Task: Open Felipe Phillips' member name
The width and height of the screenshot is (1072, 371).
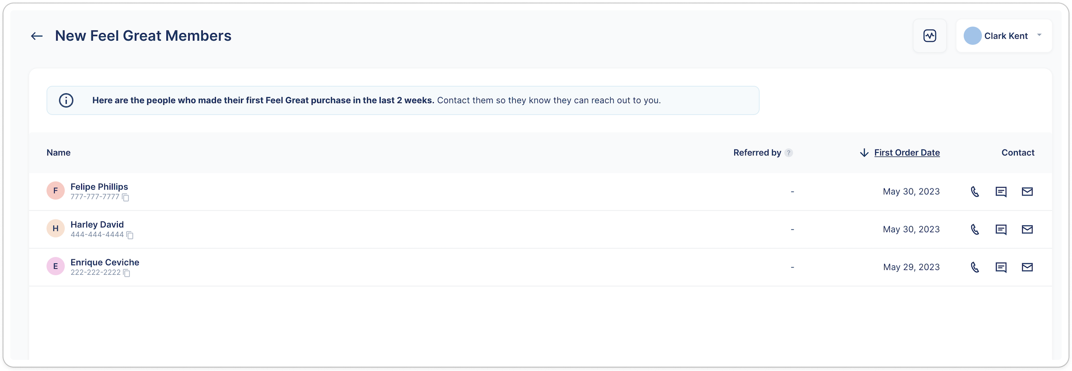Action: coord(99,187)
